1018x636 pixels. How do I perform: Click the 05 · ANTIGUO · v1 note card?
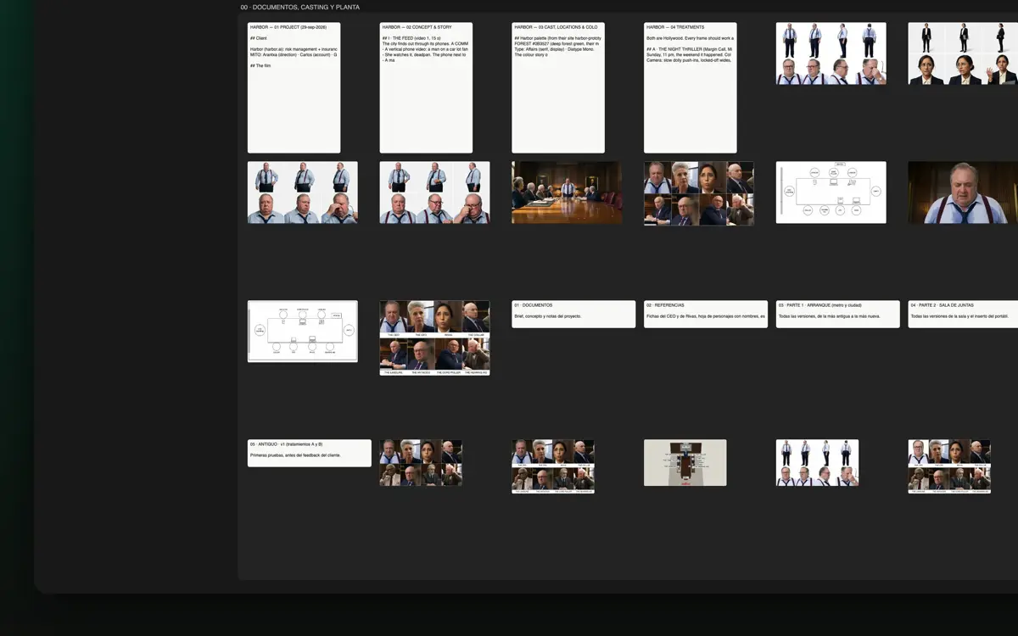pos(310,453)
